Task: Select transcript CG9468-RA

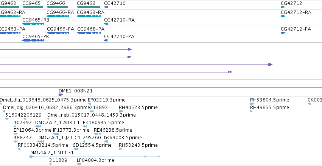Action: (90, 12)
